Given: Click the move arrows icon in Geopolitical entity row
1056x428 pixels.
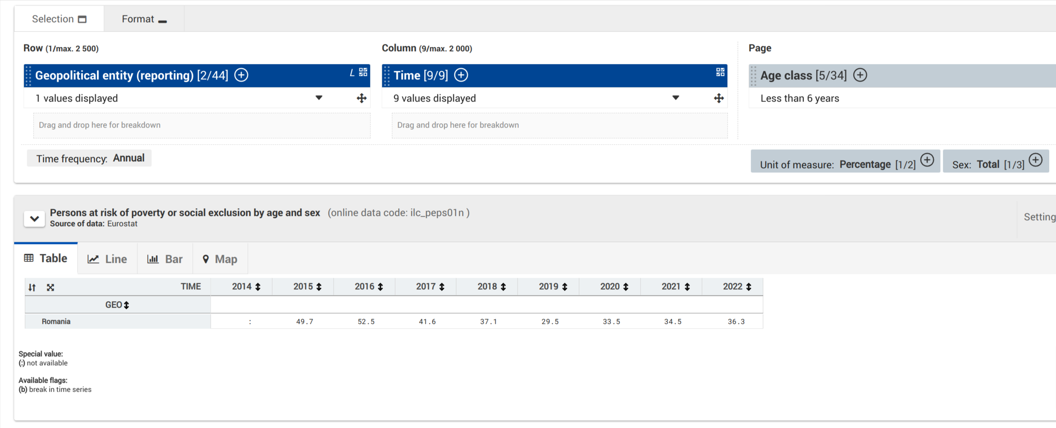Looking at the screenshot, I should pyautogui.click(x=362, y=99).
